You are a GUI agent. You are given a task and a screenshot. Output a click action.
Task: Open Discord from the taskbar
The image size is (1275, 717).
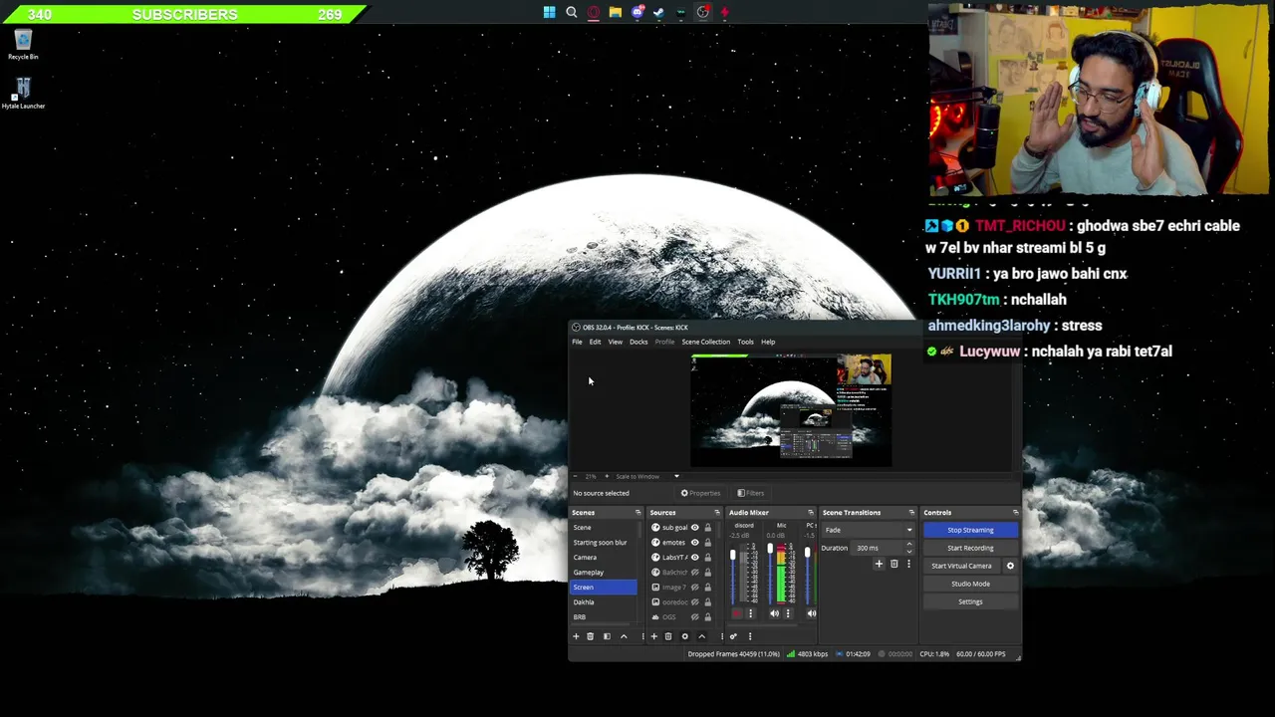pos(637,12)
